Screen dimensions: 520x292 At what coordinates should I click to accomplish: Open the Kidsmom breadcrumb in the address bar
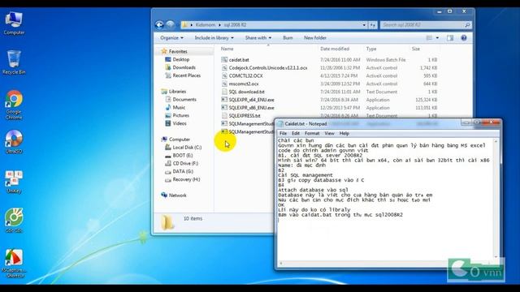point(206,25)
